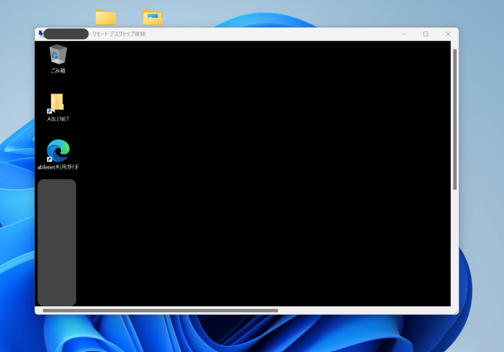Click the ablenet利用ガイド text label

58,167
